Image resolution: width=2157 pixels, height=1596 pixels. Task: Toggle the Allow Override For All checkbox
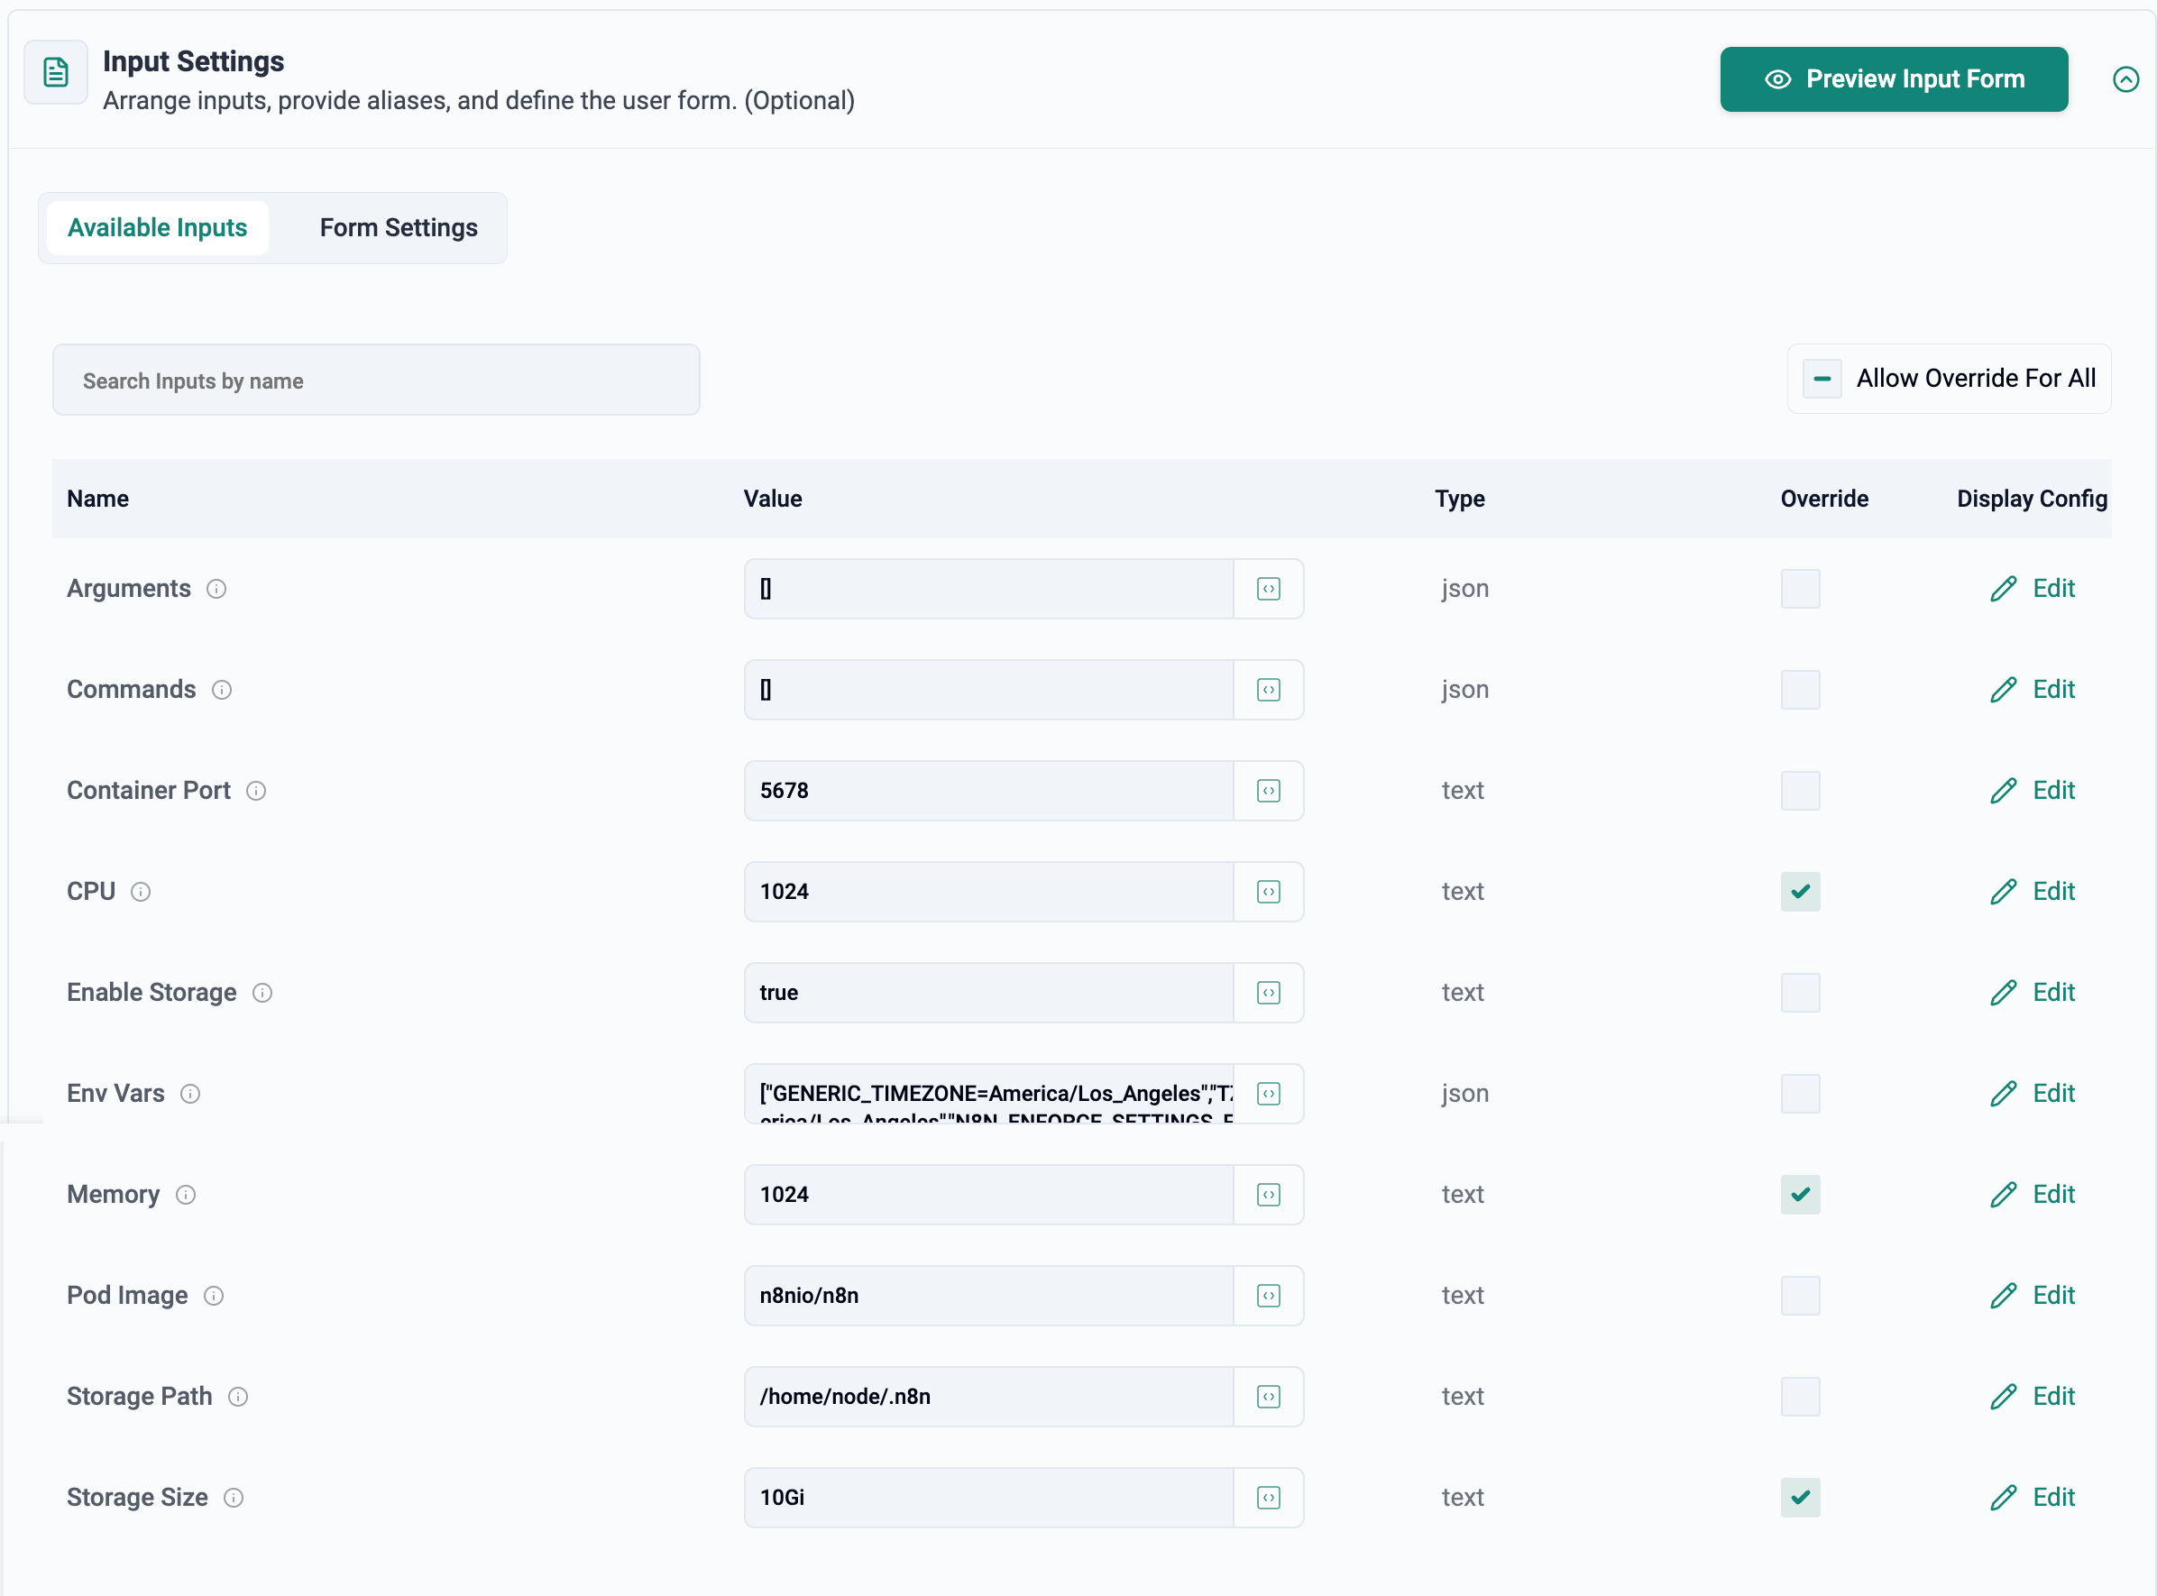(1822, 379)
